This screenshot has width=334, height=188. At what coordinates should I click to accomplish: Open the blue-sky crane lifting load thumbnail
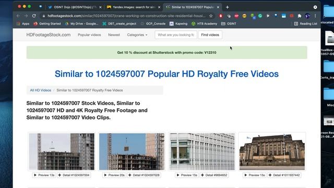click(x=132, y=151)
